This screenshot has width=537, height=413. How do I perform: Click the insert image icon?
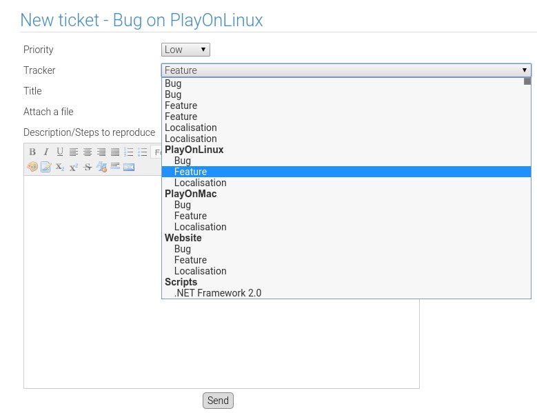point(46,167)
